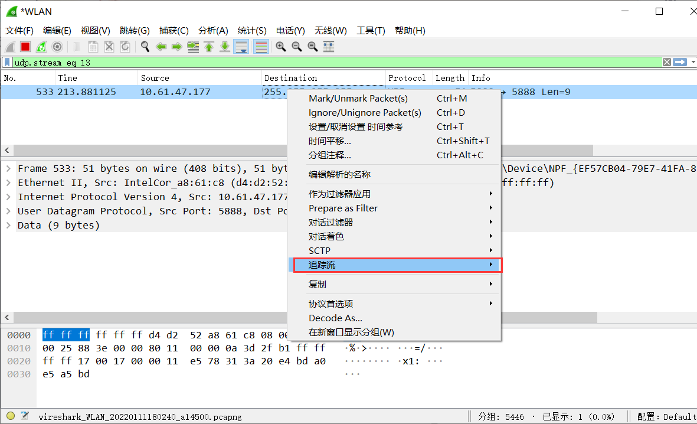Zoom in on main window text
Viewport: 697px width, 424px height.
tap(280, 47)
